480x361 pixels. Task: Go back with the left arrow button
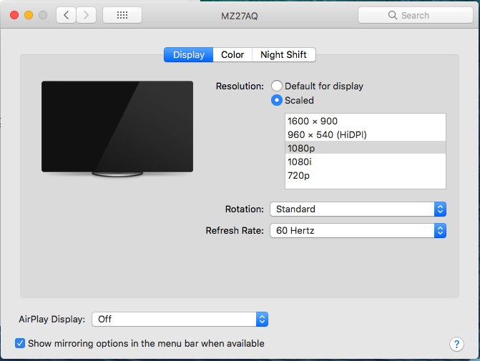66,15
